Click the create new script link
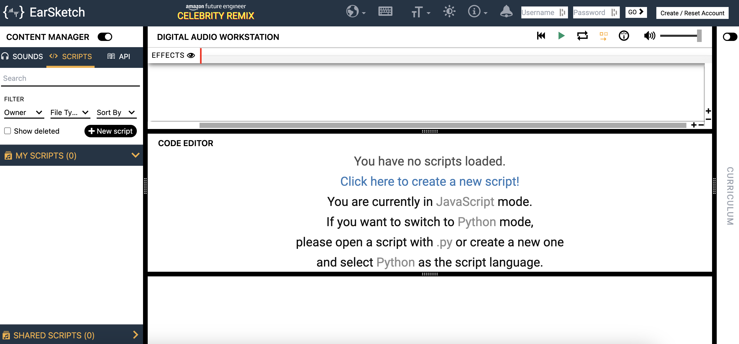Viewport: 739px width, 344px height. (429, 181)
